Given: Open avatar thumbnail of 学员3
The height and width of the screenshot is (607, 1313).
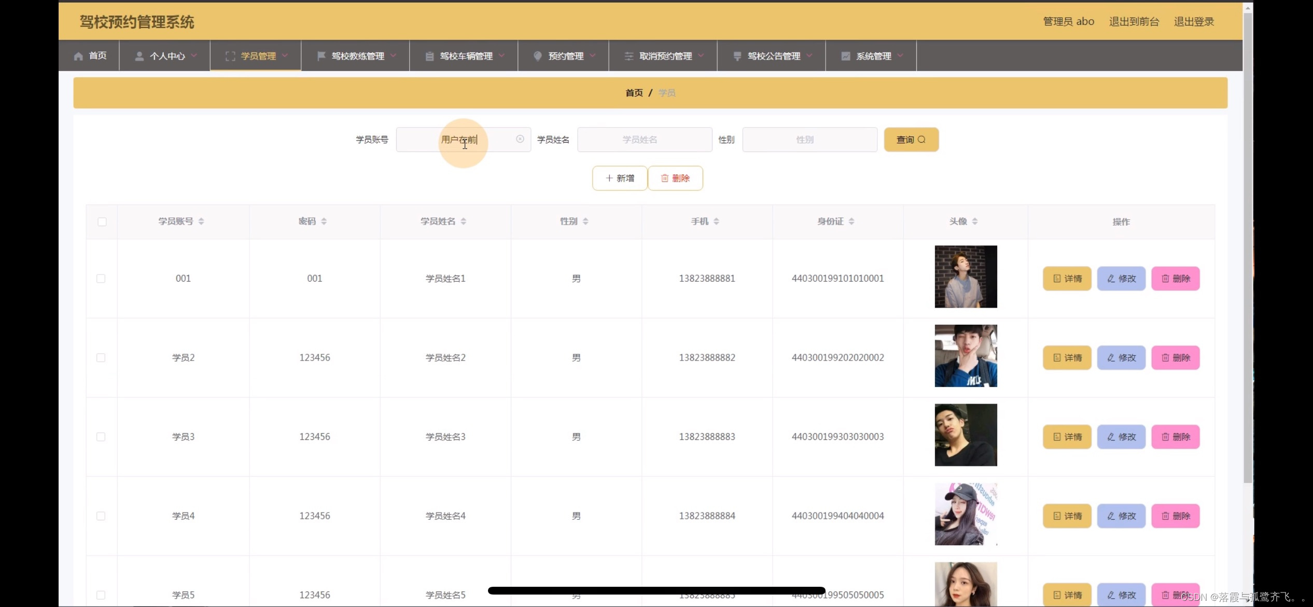Looking at the screenshot, I should [966, 435].
